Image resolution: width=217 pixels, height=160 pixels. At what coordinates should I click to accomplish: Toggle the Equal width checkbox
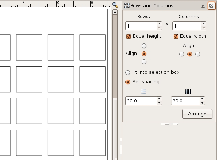pos(176,36)
